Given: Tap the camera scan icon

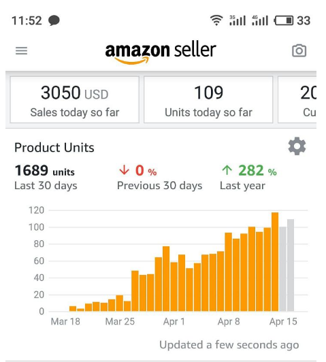Looking at the screenshot, I should point(299,50).
